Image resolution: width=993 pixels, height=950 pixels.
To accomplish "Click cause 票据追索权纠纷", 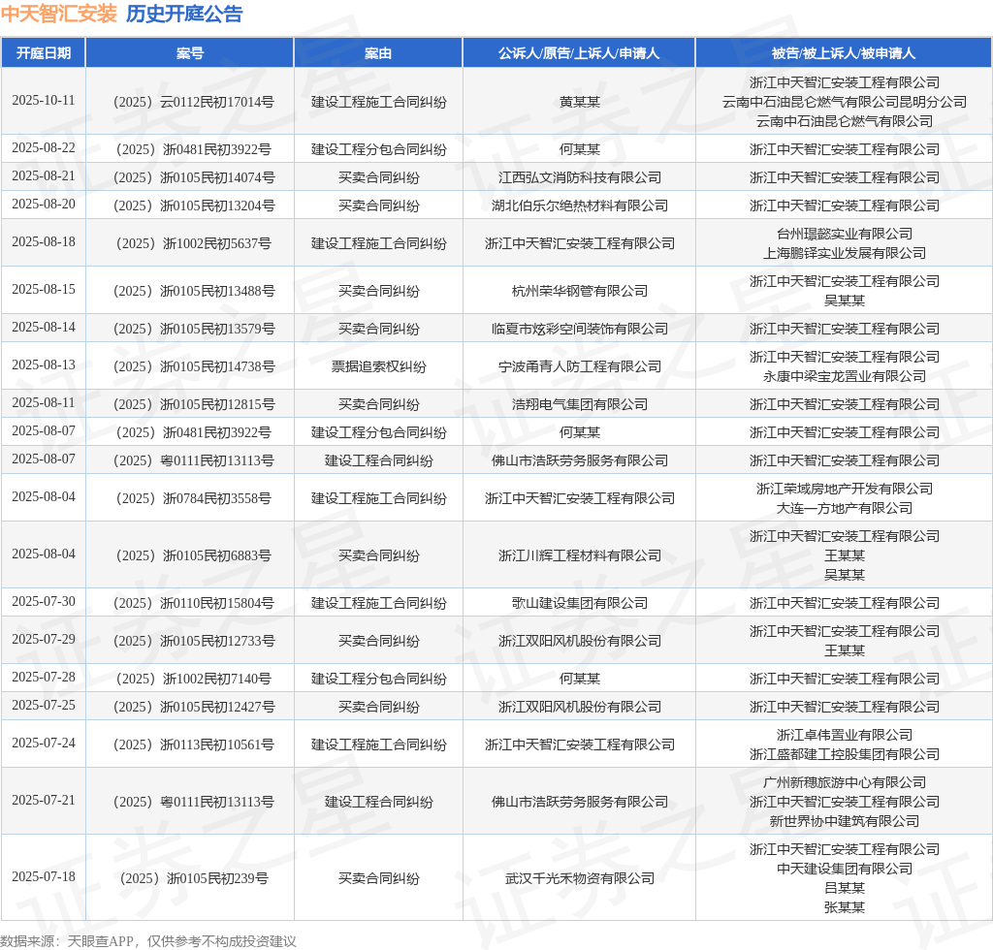I will coord(379,367).
